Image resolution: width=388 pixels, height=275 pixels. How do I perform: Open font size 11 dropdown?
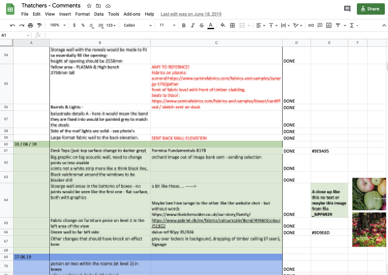tap(167, 25)
